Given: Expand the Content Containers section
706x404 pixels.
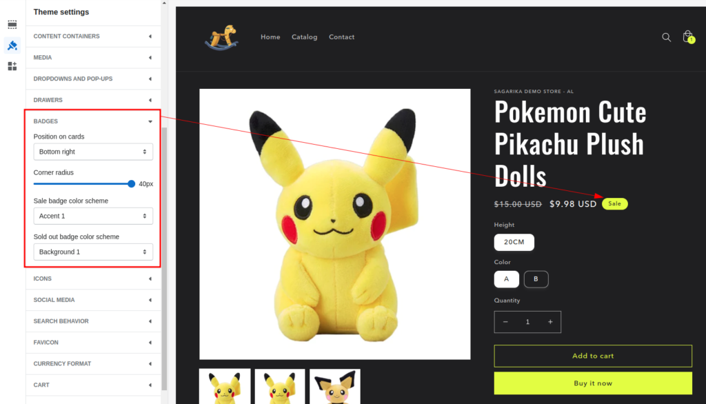Looking at the screenshot, I should tap(93, 37).
